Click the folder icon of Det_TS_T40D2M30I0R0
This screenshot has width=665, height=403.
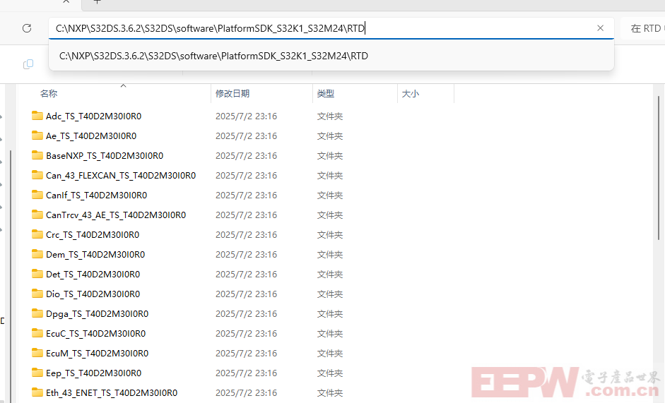37,274
